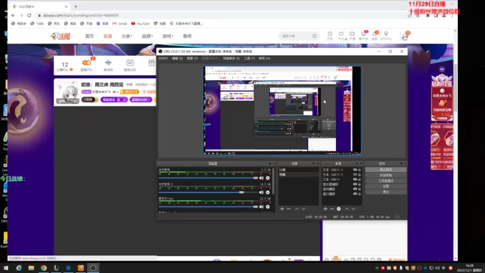Move the source up with the up arrow

pyautogui.click(x=347, y=209)
